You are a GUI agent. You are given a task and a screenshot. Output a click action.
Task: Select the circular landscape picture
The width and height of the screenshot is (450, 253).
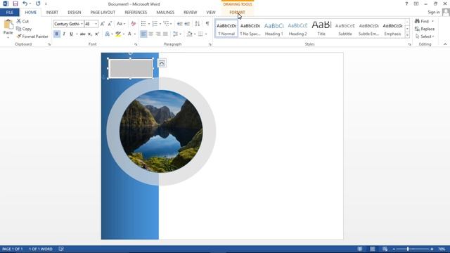(x=161, y=131)
